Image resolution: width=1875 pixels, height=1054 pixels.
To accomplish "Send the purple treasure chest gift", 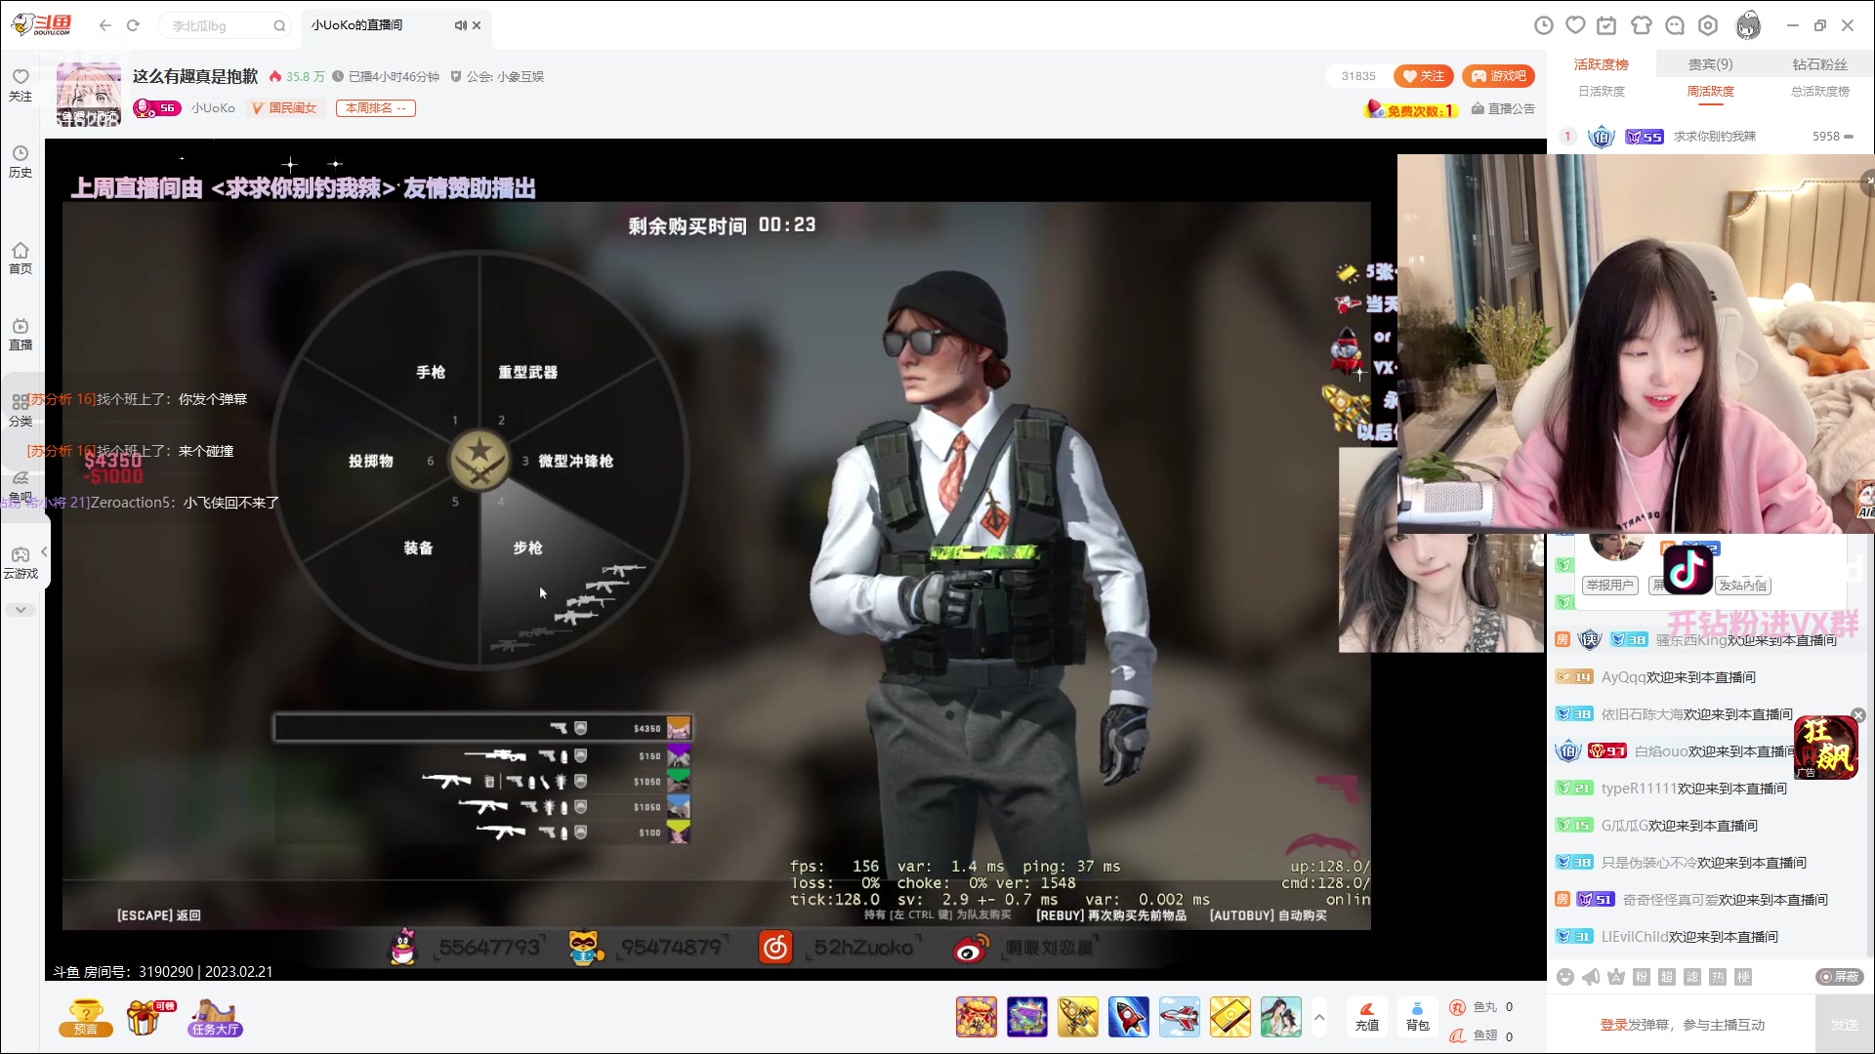I will tap(1027, 1017).
